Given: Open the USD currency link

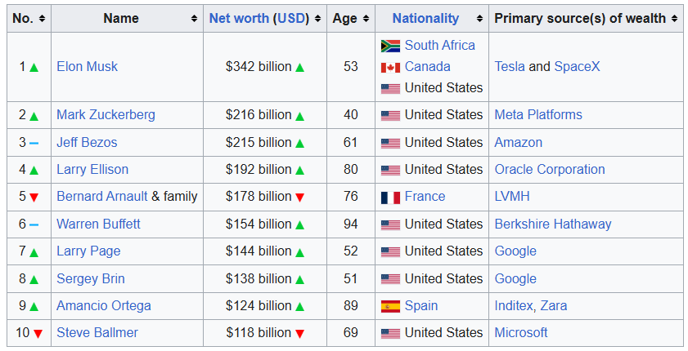Looking at the screenshot, I should tap(291, 18).
